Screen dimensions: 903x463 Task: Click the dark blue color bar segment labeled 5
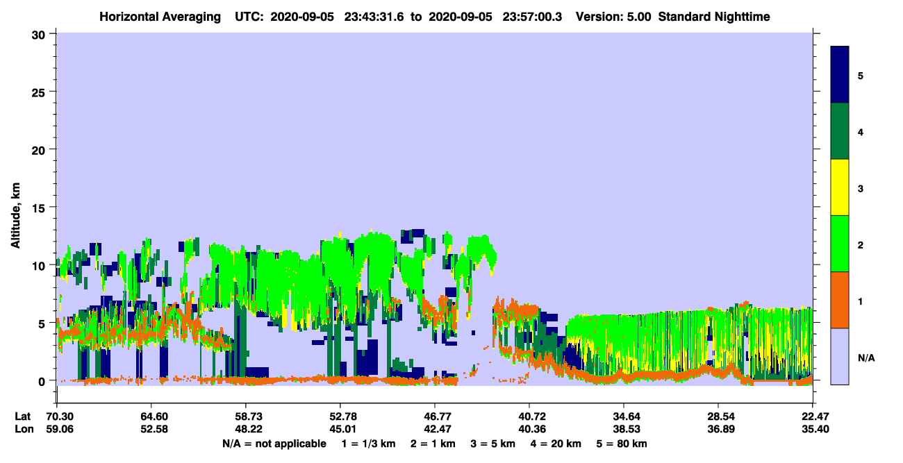click(840, 74)
